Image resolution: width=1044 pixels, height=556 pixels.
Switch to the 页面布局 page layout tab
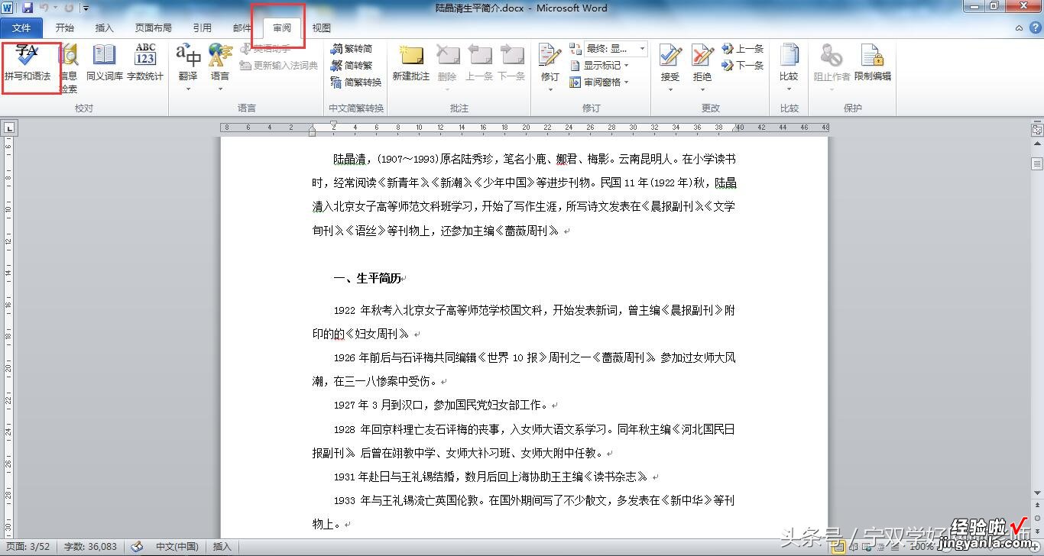pos(153,27)
